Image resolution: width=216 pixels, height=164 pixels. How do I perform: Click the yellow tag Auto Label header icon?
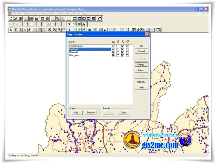(x=128, y=41)
